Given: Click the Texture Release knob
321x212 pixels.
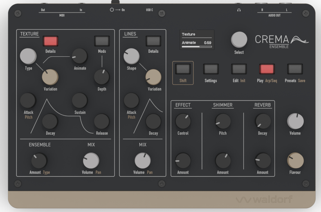Looking at the screenshot, I should point(102,121).
